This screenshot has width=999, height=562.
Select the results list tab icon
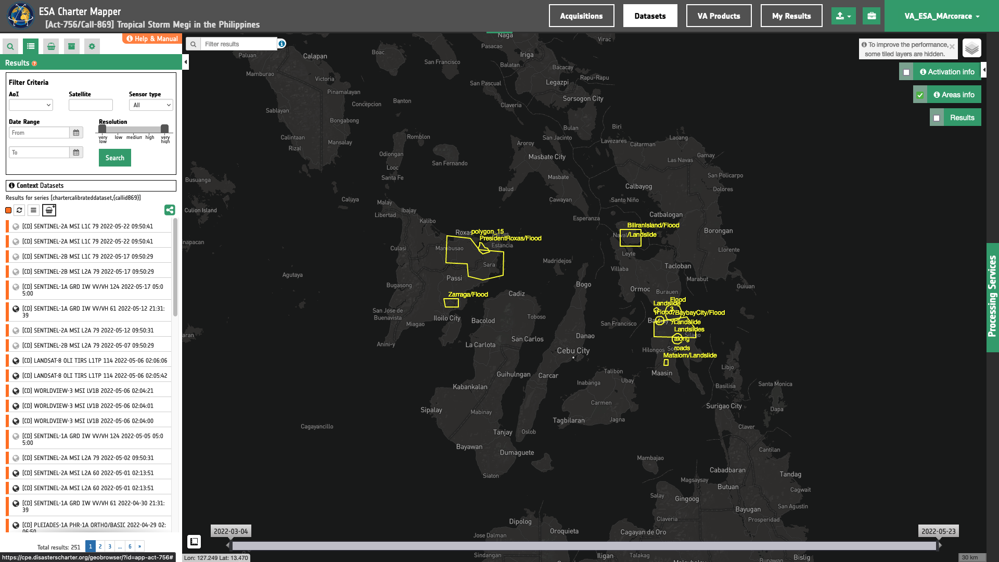click(x=31, y=46)
